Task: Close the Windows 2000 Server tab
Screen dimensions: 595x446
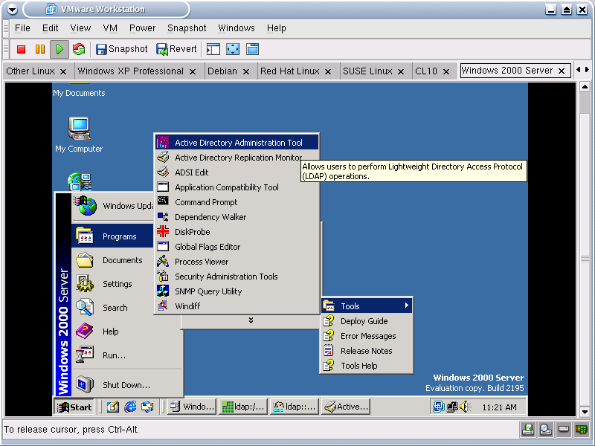Action: pyautogui.click(x=562, y=71)
